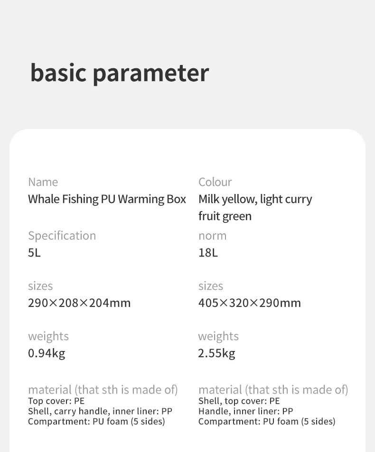The width and height of the screenshot is (375, 452).
Task: Select the "290×208×204mm" dimensions
Action: 79,303
